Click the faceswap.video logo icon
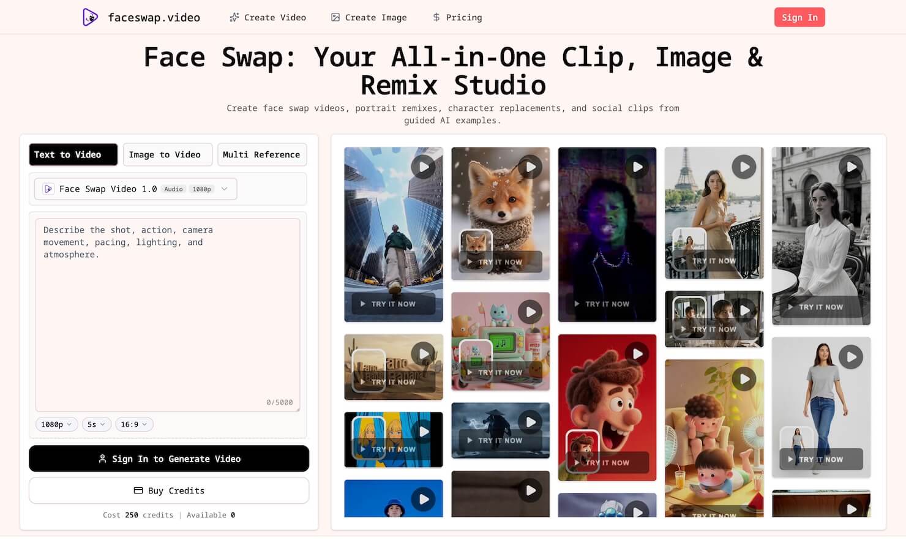 click(90, 17)
